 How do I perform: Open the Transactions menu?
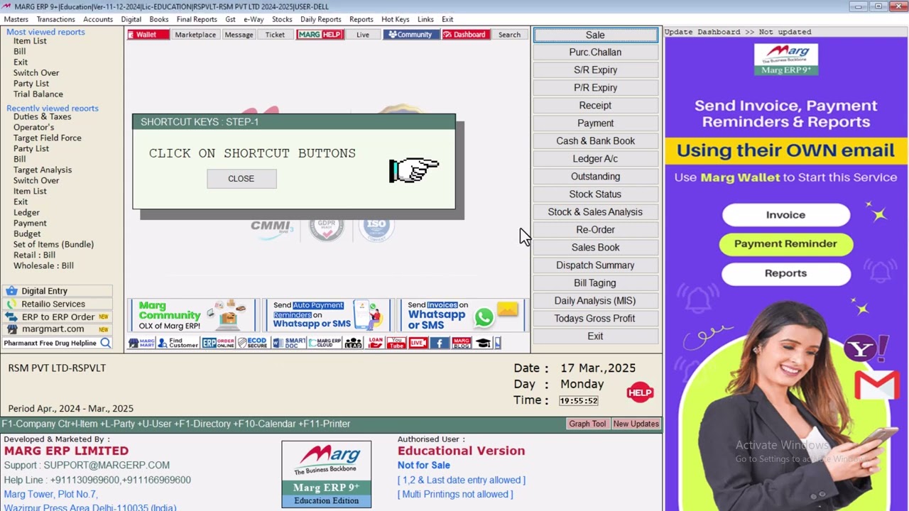coord(55,19)
